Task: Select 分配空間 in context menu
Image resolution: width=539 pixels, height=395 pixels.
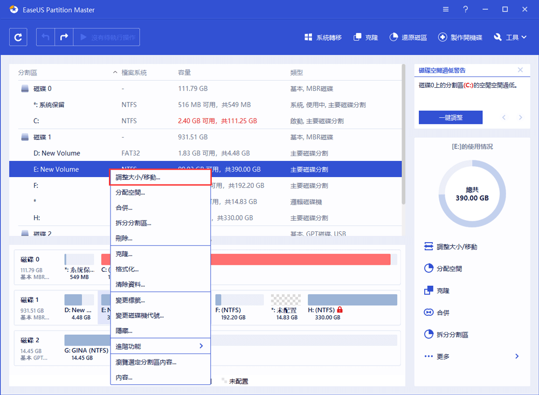Action: (x=160, y=193)
